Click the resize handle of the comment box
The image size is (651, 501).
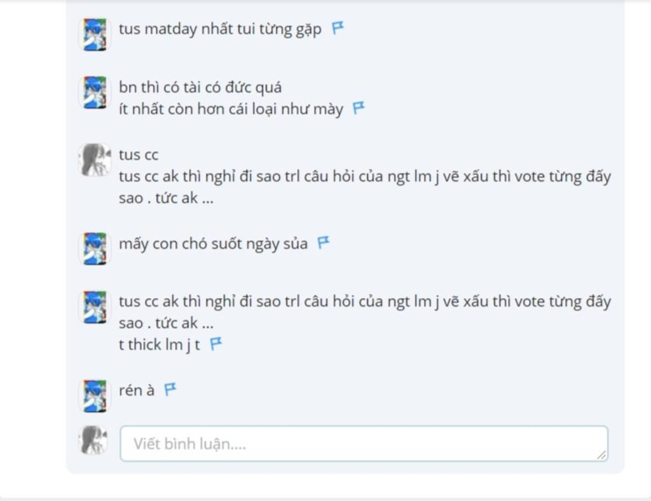[601, 455]
